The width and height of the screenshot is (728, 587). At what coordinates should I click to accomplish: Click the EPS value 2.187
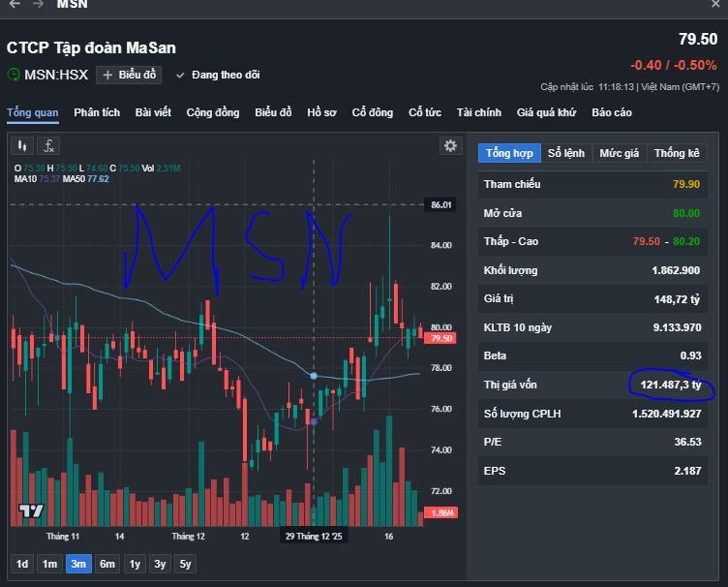(687, 471)
